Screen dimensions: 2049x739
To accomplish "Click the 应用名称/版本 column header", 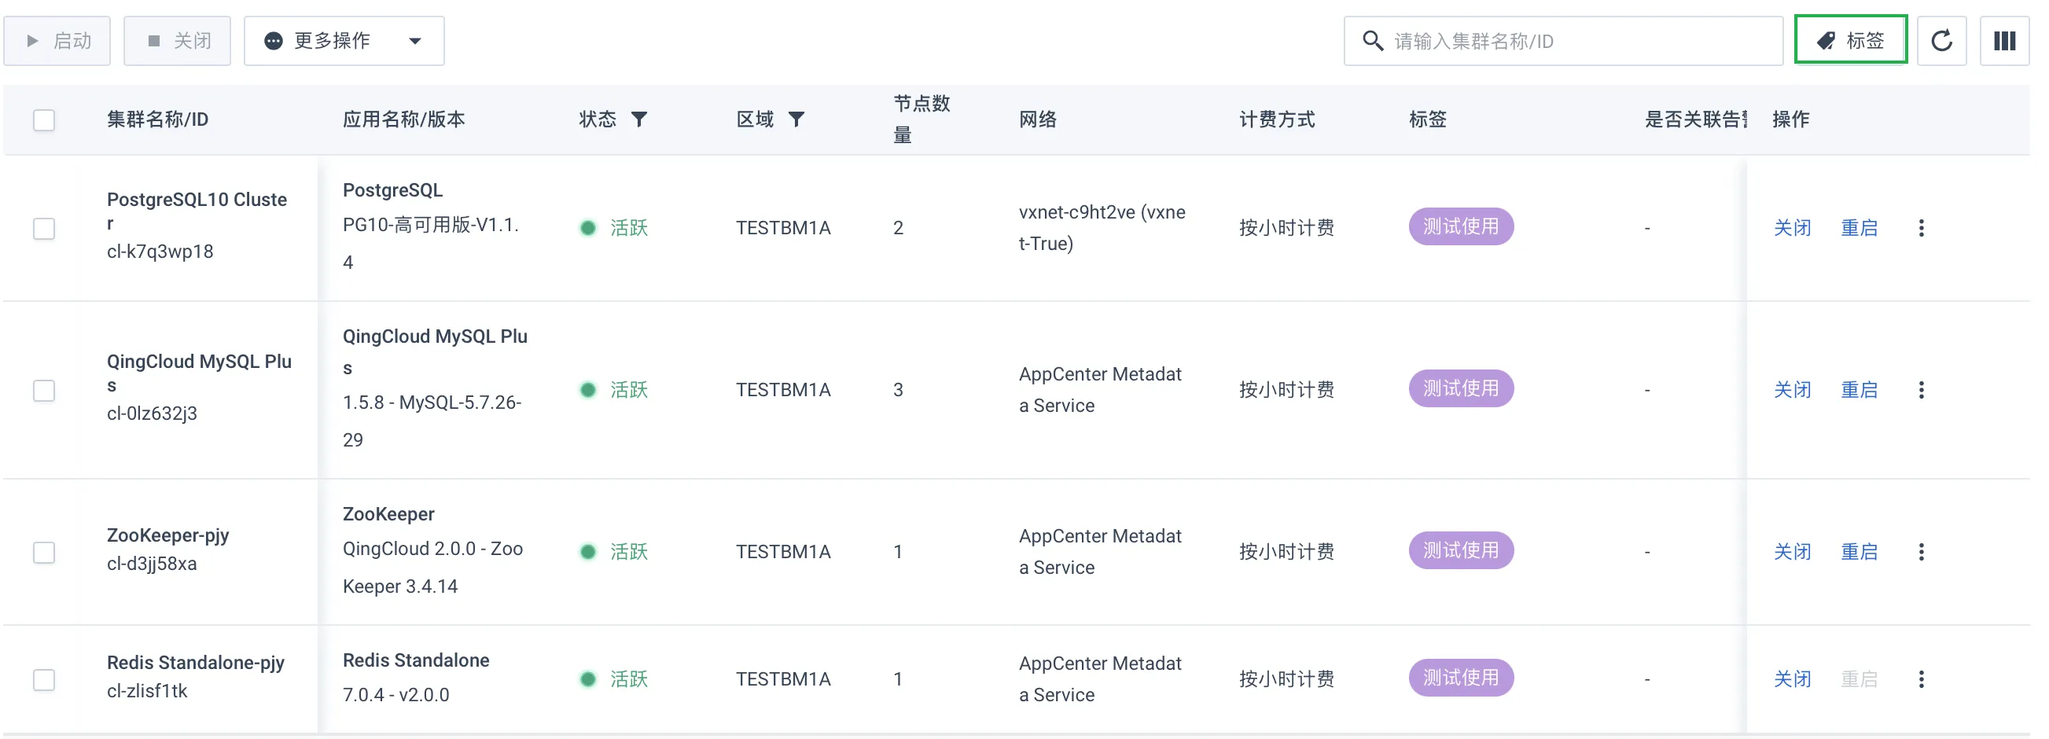I will (404, 119).
